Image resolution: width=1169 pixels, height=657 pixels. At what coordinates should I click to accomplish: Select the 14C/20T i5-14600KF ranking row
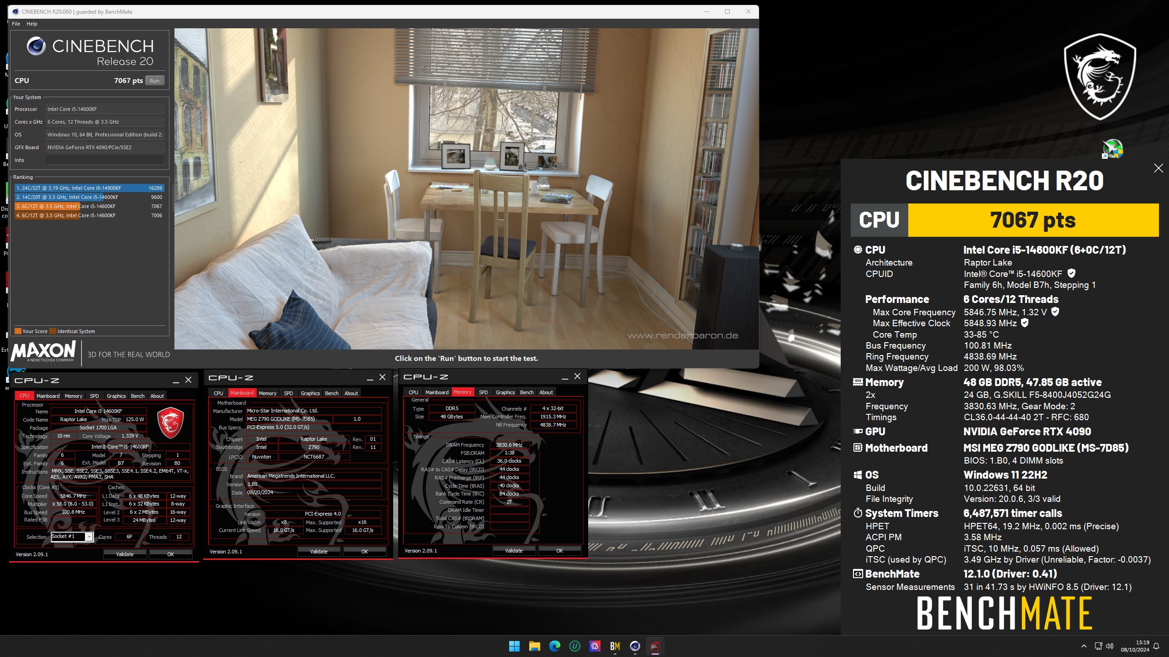[89, 197]
